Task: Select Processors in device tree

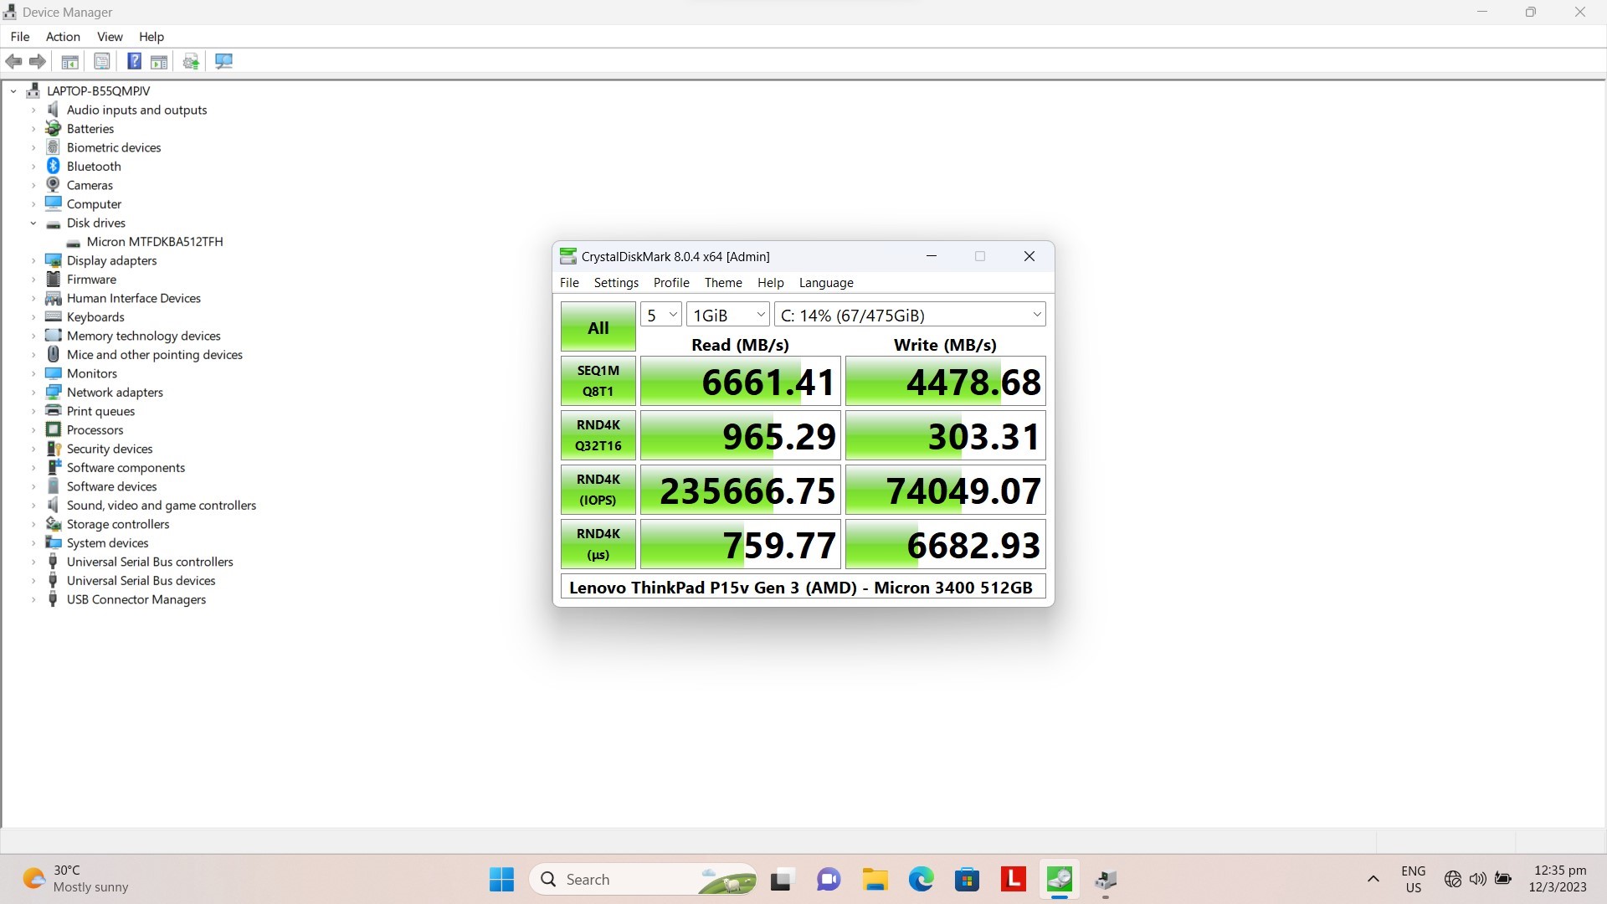Action: click(x=95, y=430)
